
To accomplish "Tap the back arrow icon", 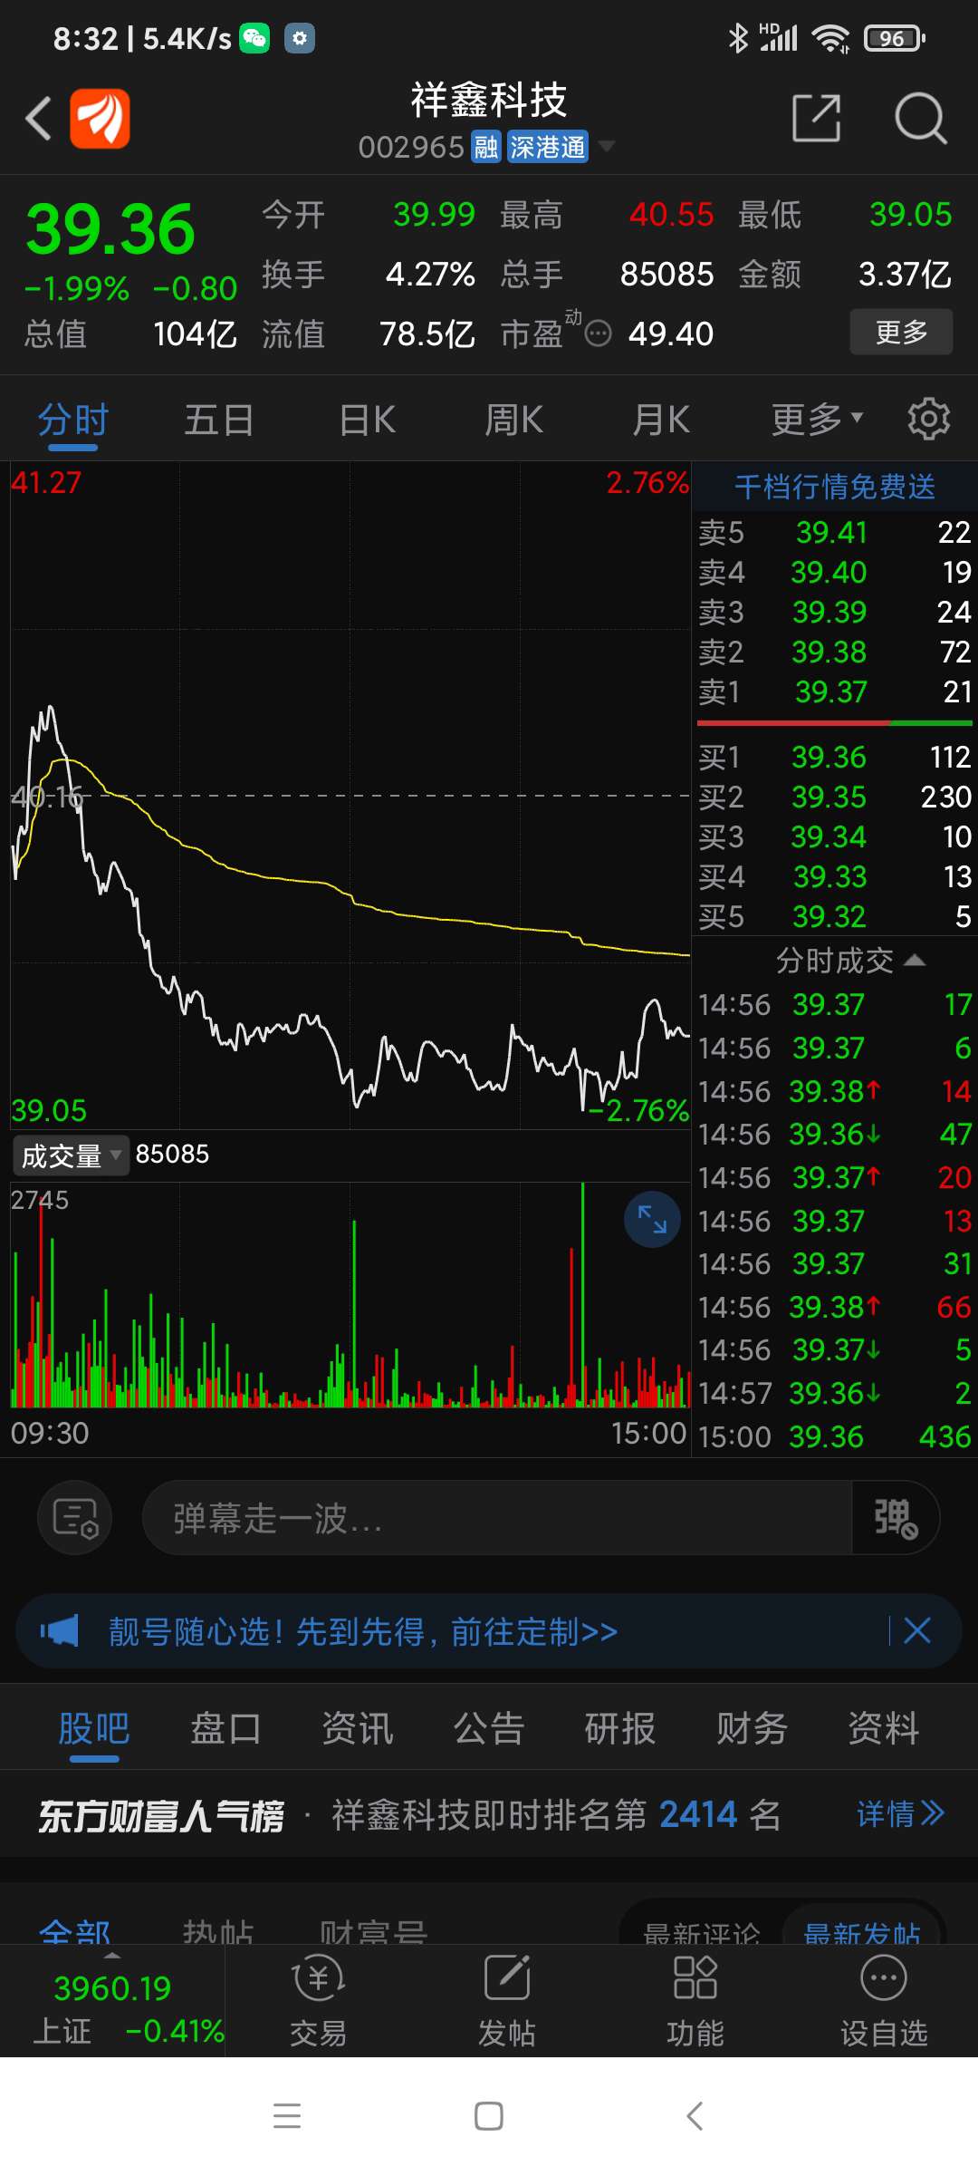I will click(x=38, y=119).
